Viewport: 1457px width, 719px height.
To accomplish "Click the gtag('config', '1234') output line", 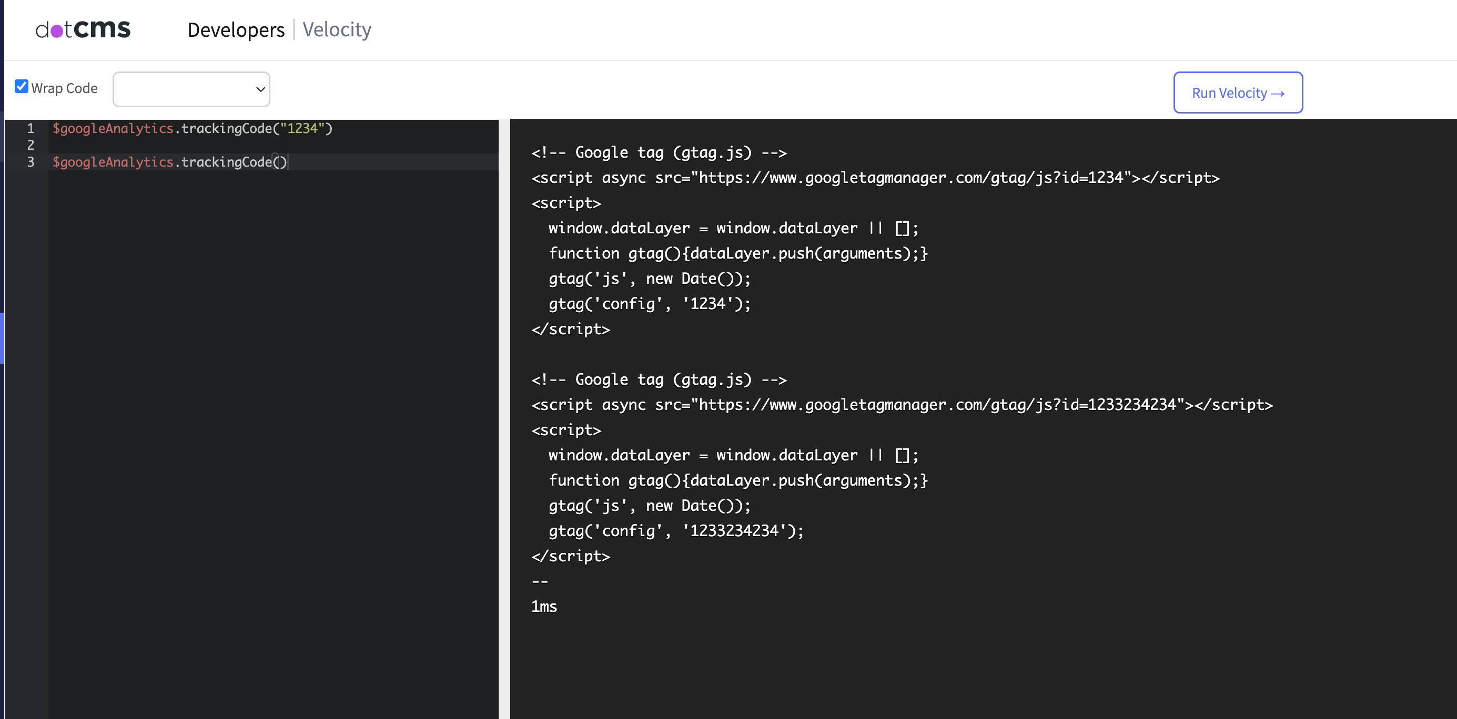I will [x=649, y=304].
